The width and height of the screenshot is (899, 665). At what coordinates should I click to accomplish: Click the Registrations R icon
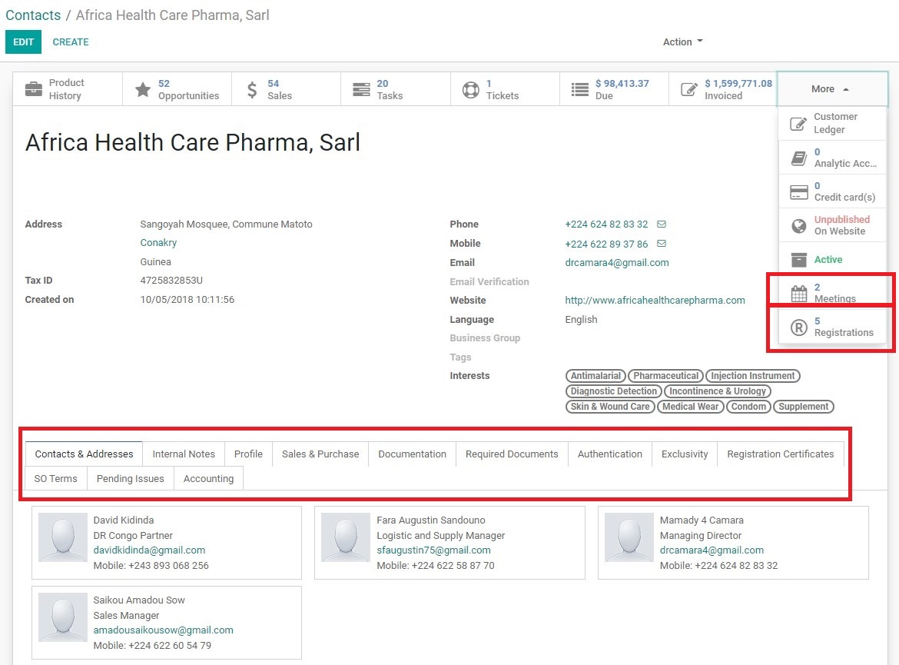click(x=798, y=327)
